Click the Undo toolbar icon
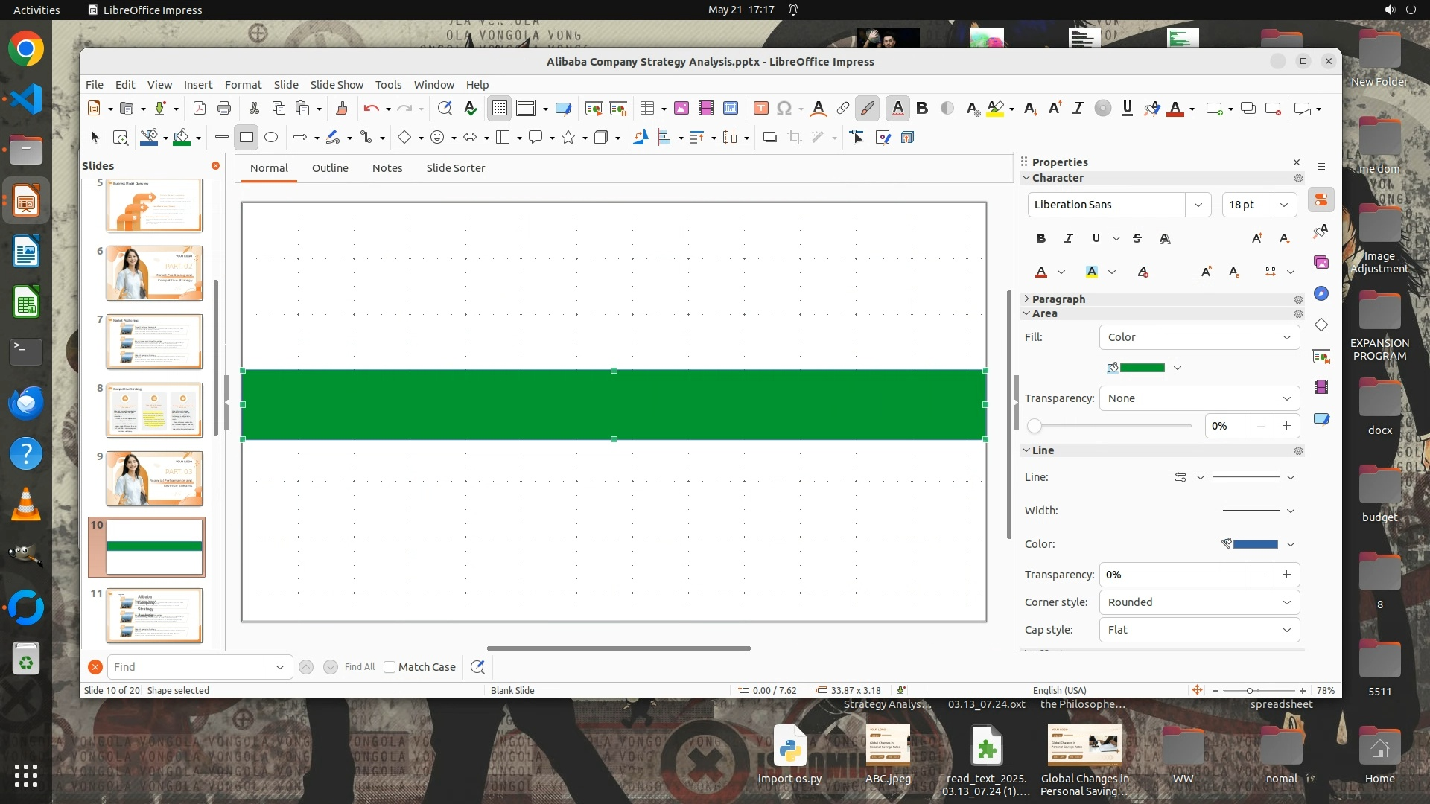 pyautogui.click(x=371, y=109)
